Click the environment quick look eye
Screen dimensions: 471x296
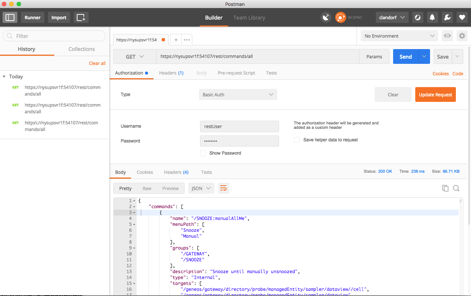pos(447,36)
